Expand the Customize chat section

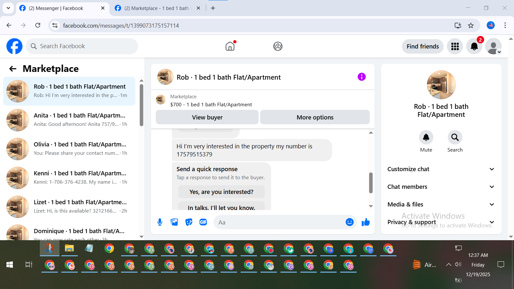[x=441, y=169]
